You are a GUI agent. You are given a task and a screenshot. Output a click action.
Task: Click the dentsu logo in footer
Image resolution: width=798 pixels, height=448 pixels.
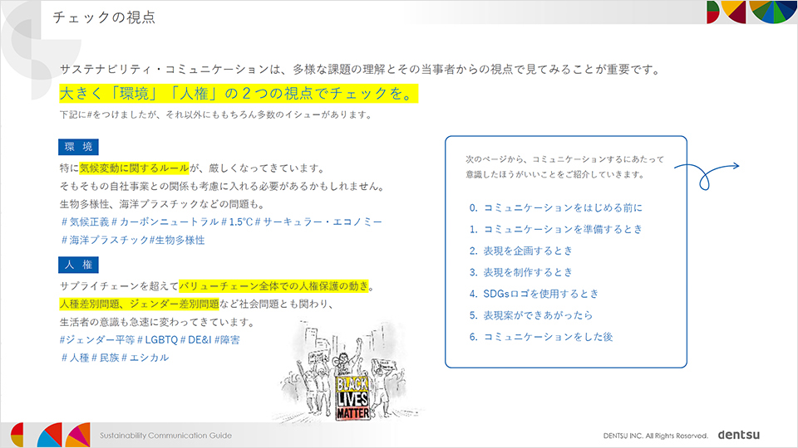(x=739, y=435)
